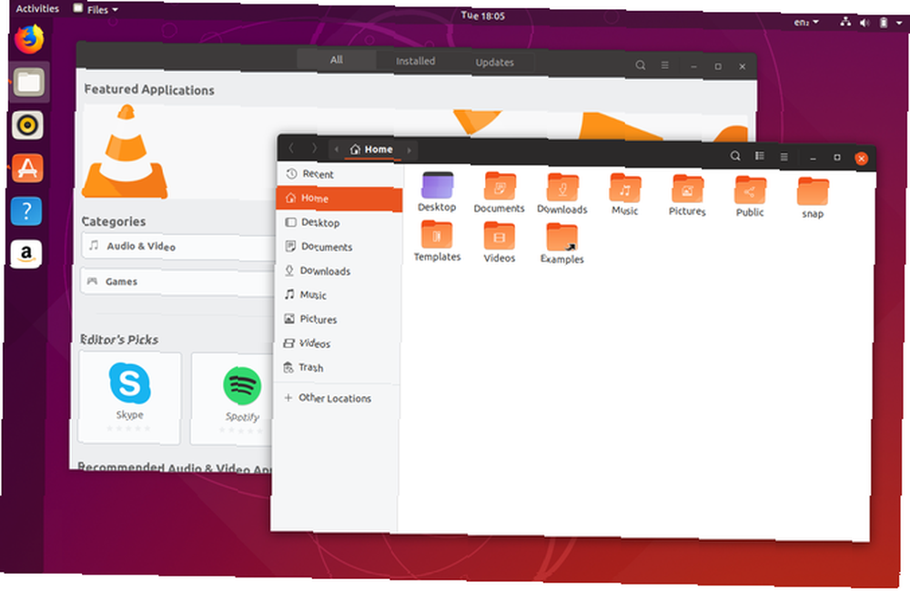
Task: Open the system menu arrow in the top bar
Action: coord(899,24)
